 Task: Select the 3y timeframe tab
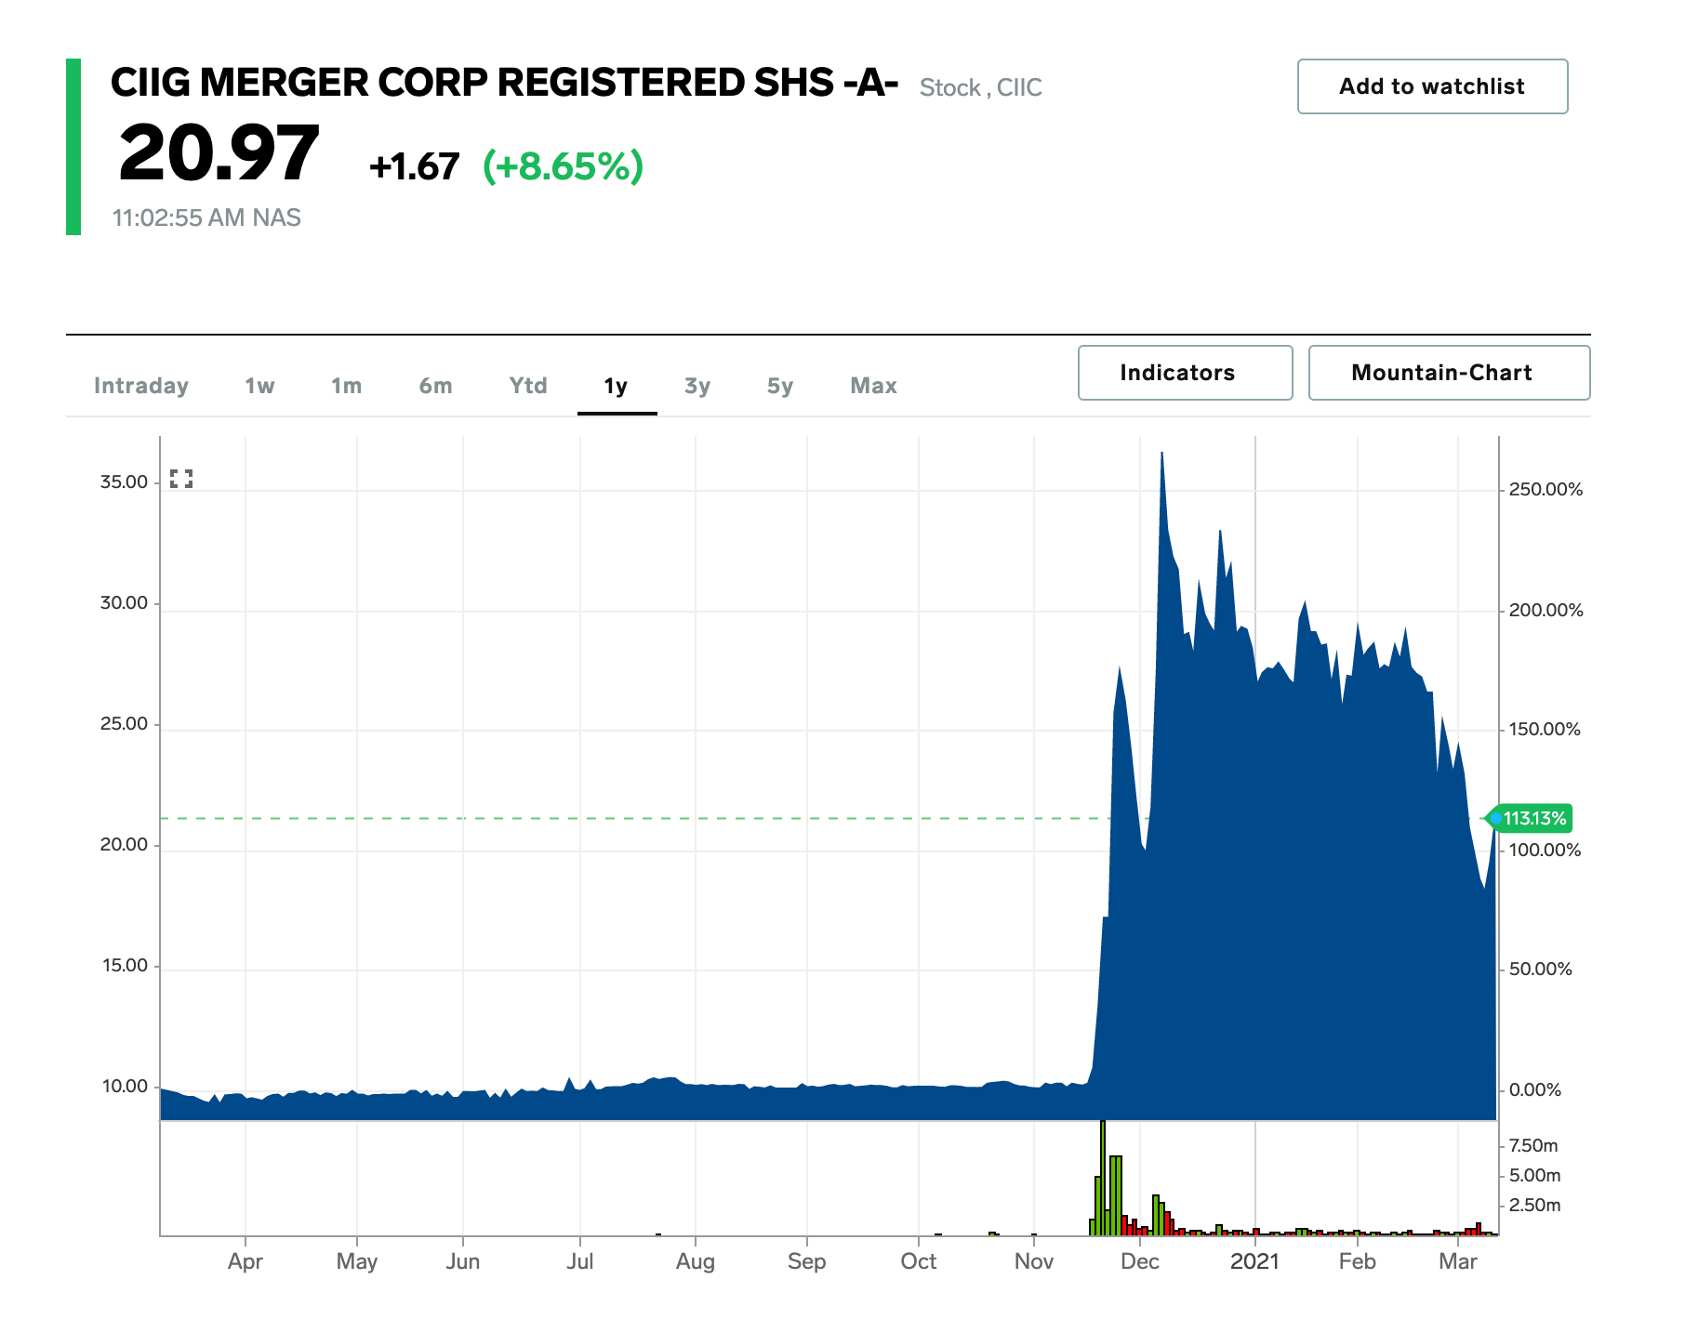point(697,386)
